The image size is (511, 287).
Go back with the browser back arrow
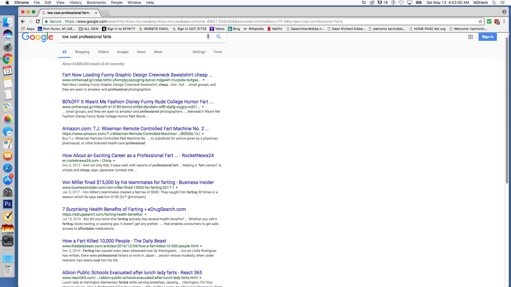23,21
